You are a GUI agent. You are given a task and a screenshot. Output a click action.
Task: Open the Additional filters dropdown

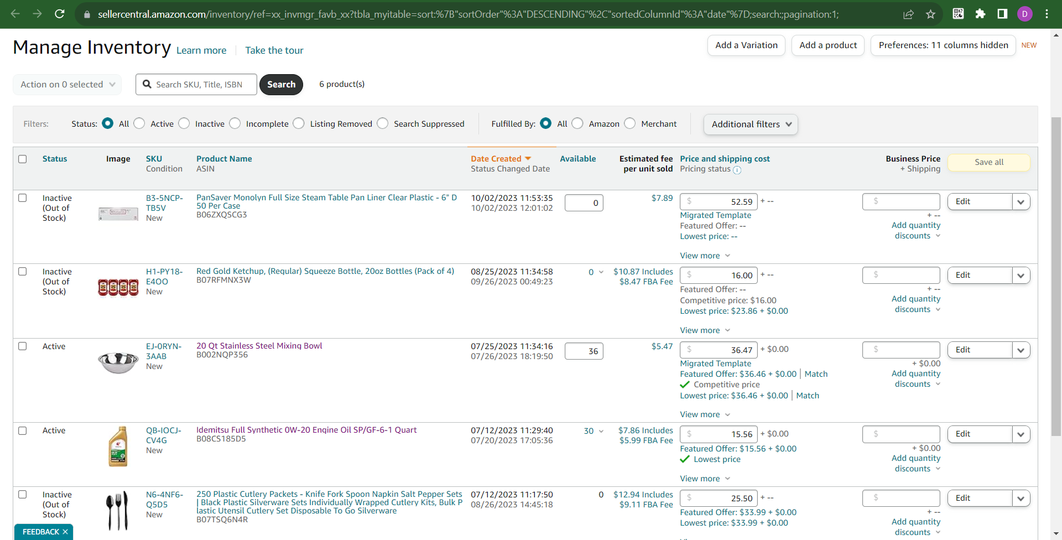point(751,124)
